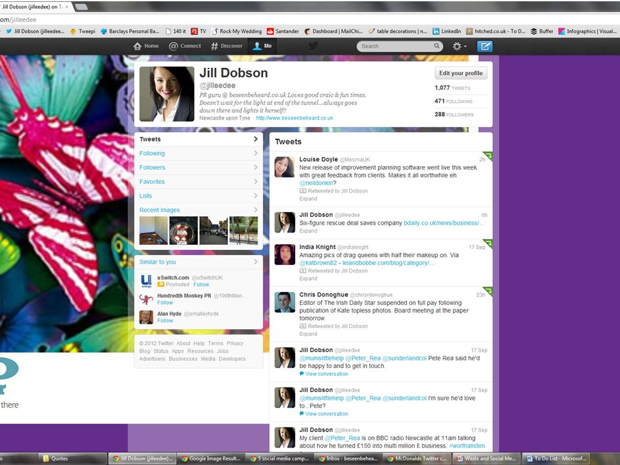Click the Twitter bird logo in the navbar

point(313,46)
